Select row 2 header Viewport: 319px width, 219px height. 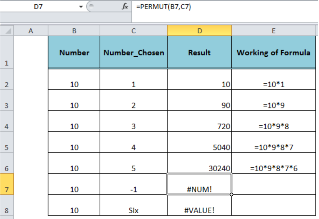[7, 79]
